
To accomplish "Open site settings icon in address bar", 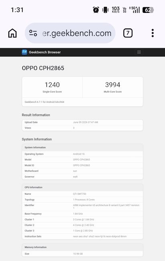I will point(33,33).
